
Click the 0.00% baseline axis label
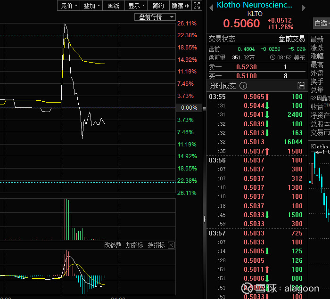click(189, 108)
